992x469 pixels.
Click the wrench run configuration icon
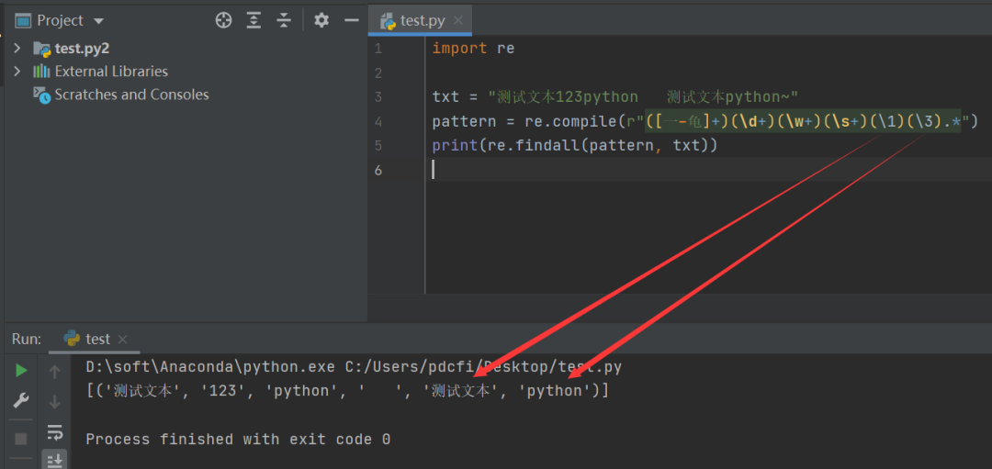click(21, 401)
